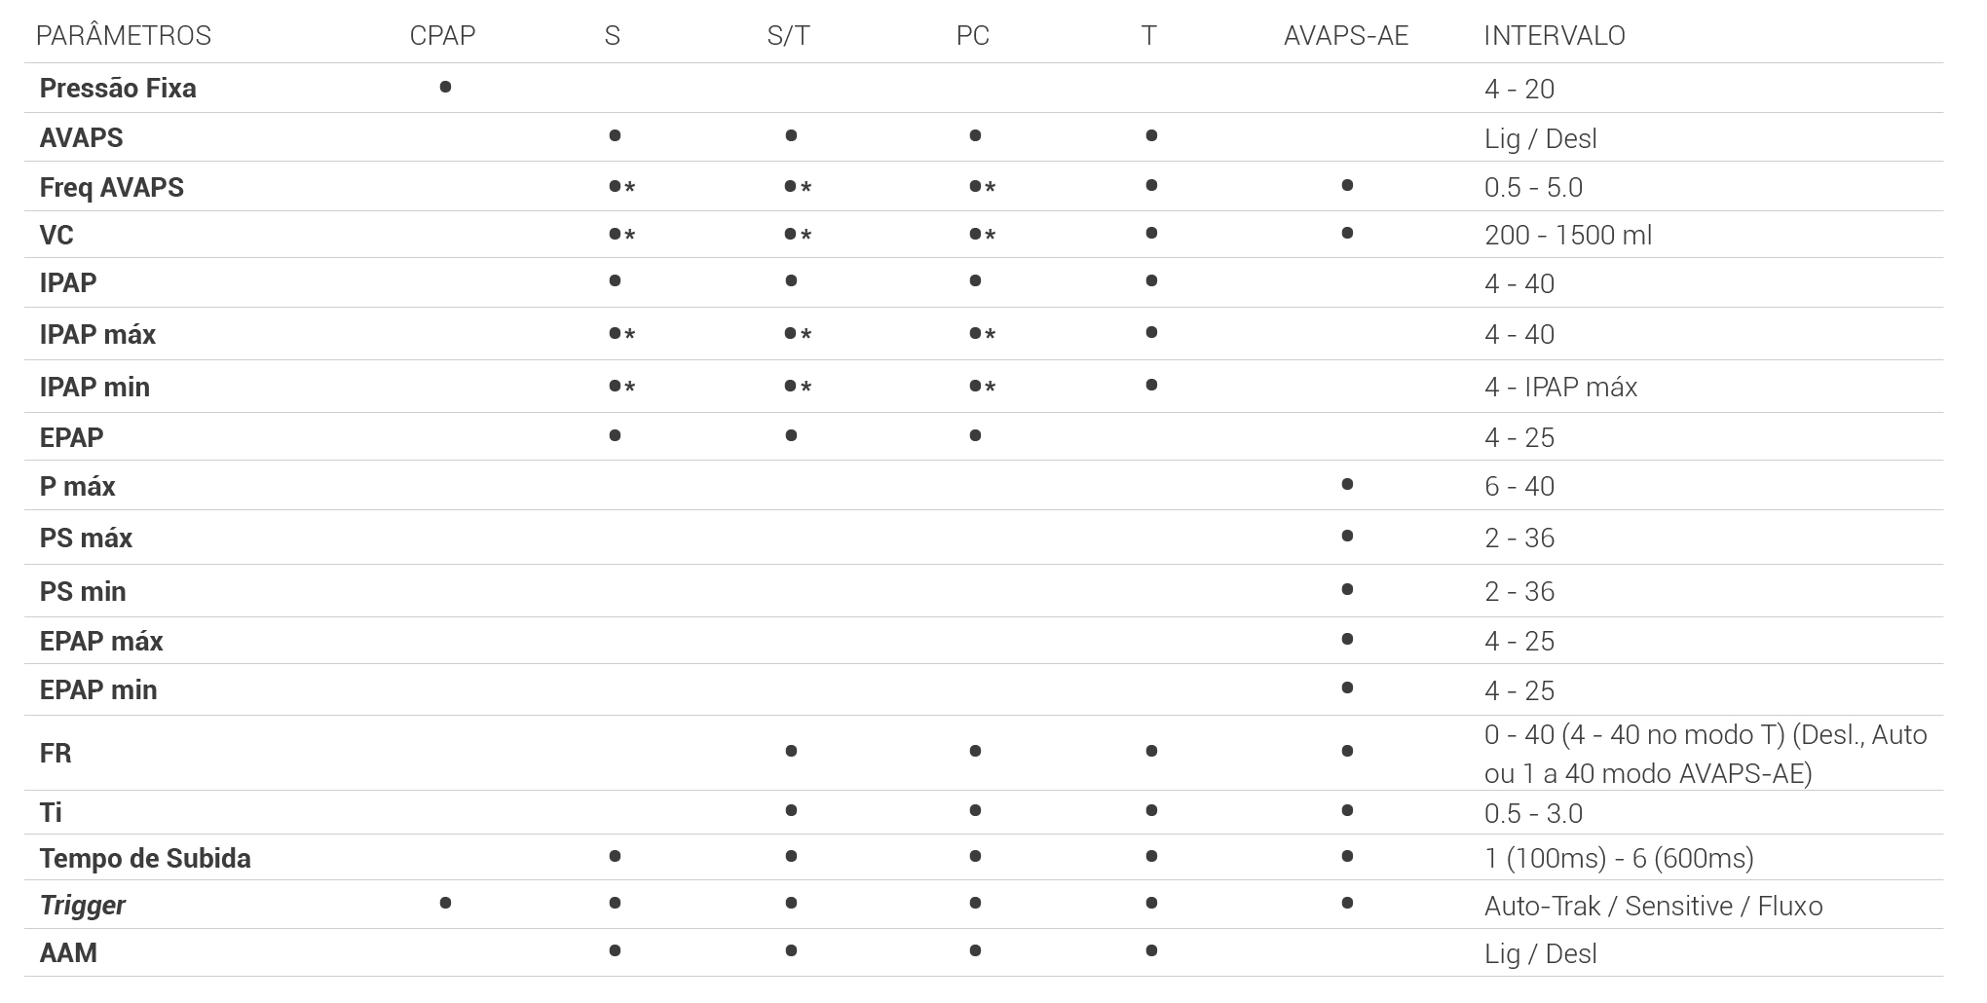The height and width of the screenshot is (1003, 1987).
Task: Select the AVAPS-AE column header
Action: [1345, 36]
